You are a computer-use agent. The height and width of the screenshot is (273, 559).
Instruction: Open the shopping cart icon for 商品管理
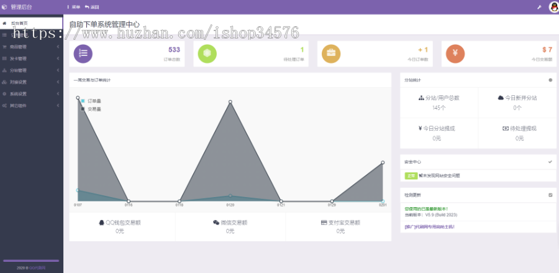coord(4,47)
